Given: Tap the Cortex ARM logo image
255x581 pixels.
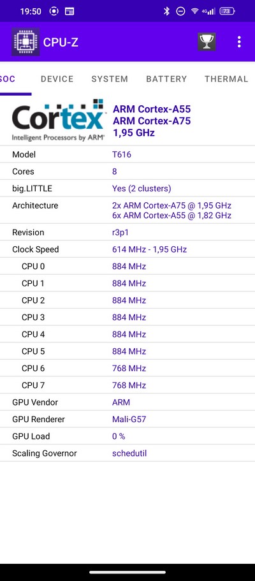Looking at the screenshot, I should click(x=58, y=121).
